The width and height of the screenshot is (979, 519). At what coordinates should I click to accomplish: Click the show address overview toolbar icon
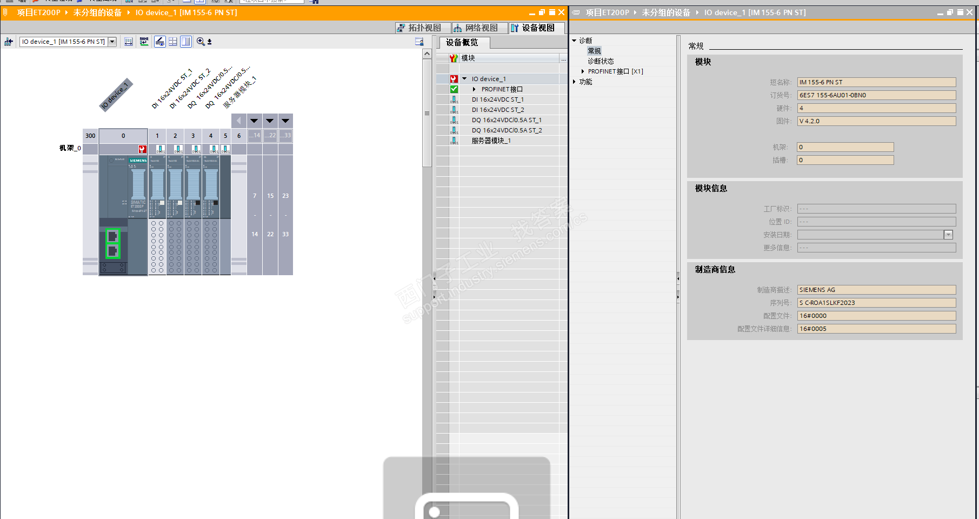tap(129, 42)
